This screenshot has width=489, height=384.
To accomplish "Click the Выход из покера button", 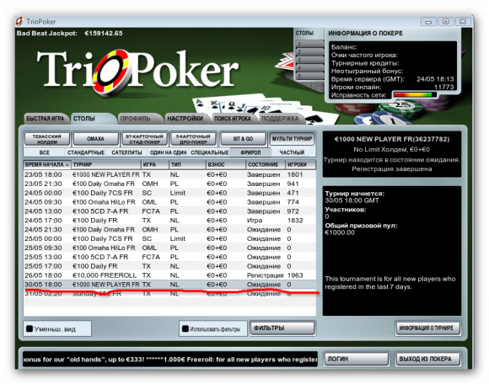I will coord(428,359).
